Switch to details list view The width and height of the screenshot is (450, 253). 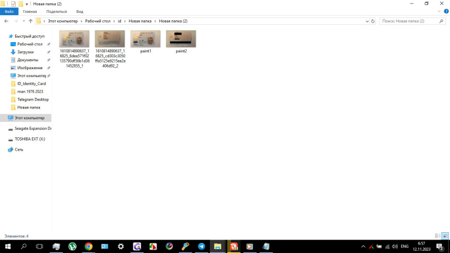[x=438, y=236]
